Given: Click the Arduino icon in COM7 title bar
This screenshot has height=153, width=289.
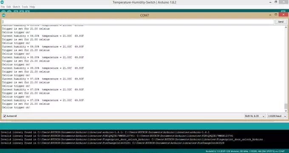Looking at the screenshot, I should click(x=3, y=15).
